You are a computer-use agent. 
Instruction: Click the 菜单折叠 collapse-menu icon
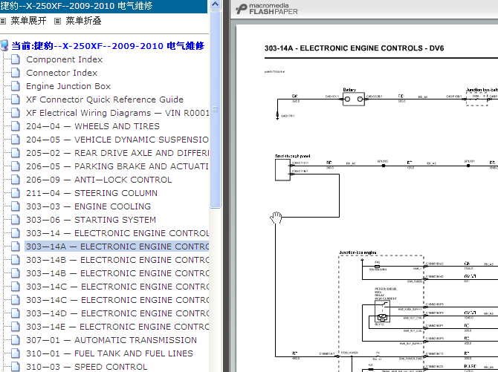click(x=57, y=22)
